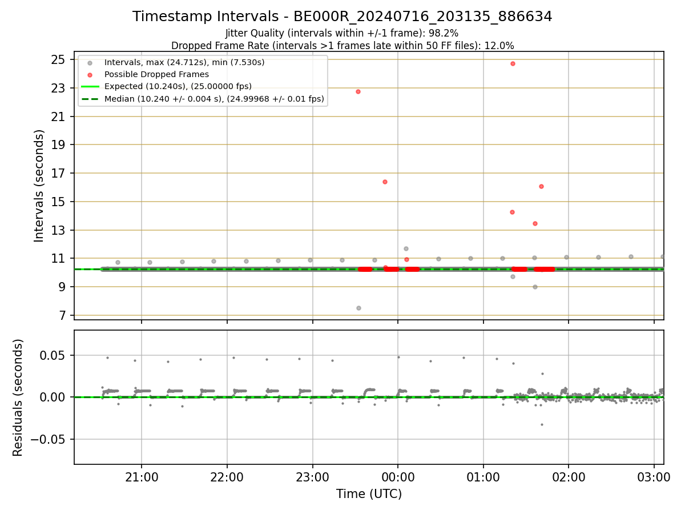This screenshot has height=514, width=685.
Task: Click legend entry 'Median (10.240 +/- 0.004 s)'
Action: [x=214, y=99]
